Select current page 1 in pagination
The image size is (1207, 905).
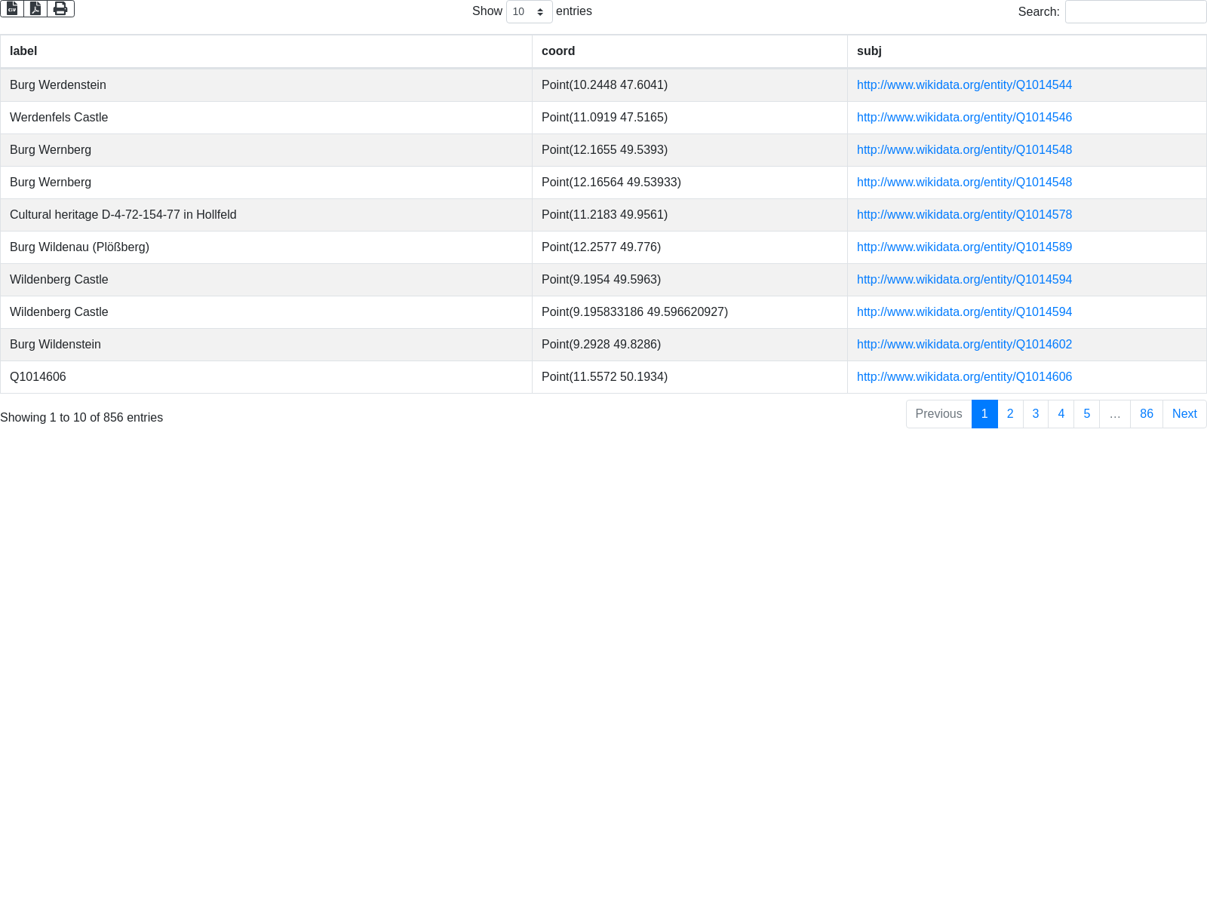tap(984, 414)
